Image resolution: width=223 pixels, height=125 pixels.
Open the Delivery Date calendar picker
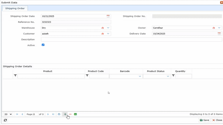[x=219, y=34]
